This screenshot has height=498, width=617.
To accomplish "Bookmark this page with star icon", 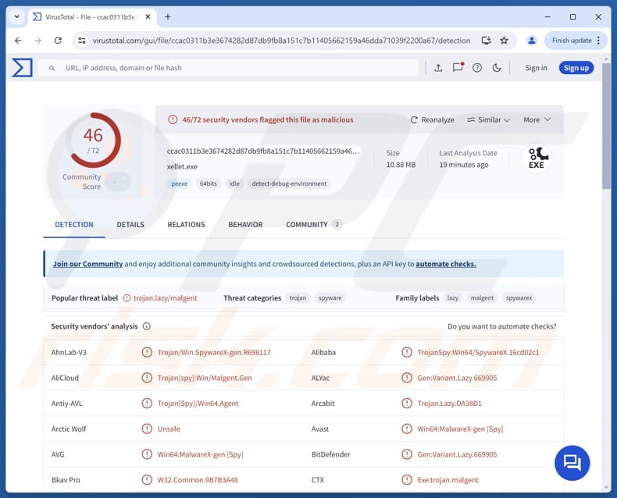I will (x=505, y=41).
